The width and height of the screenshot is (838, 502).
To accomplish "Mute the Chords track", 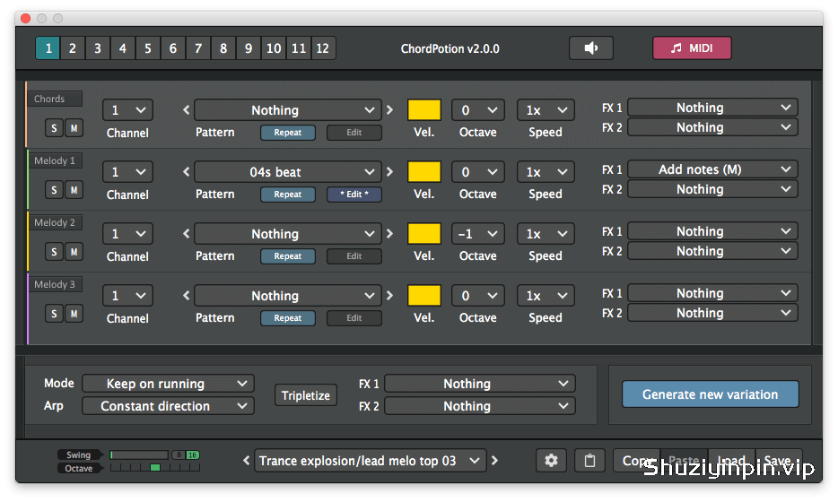I will click(x=74, y=128).
